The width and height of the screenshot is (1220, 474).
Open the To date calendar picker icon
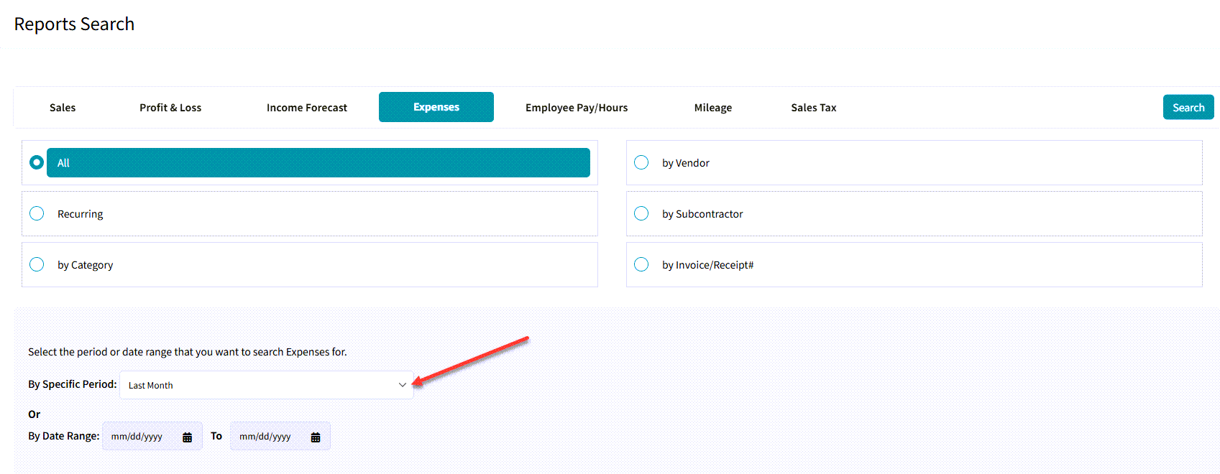click(315, 437)
